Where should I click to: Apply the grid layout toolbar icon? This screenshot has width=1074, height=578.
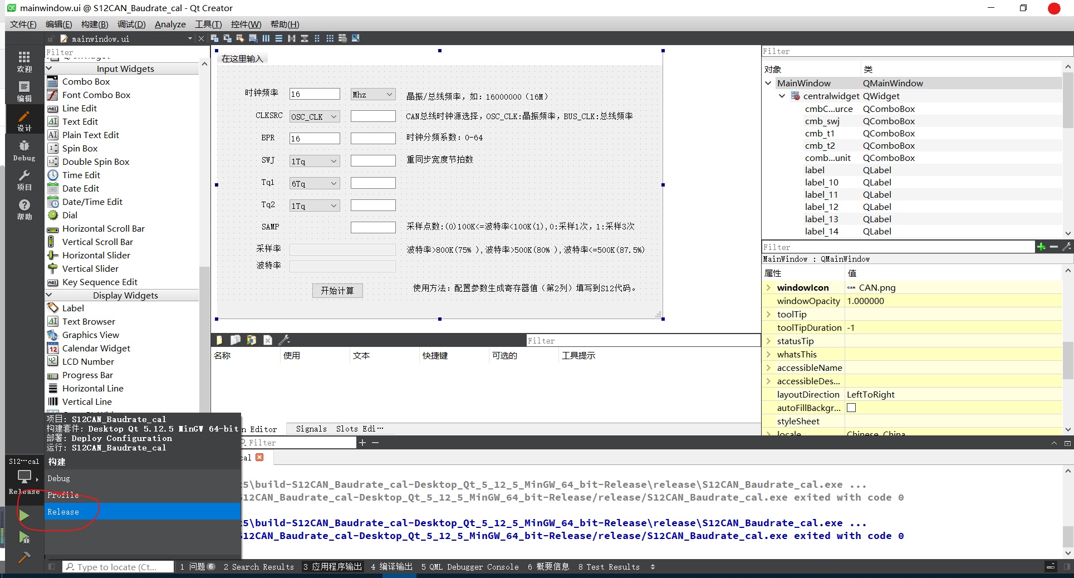tap(330, 38)
